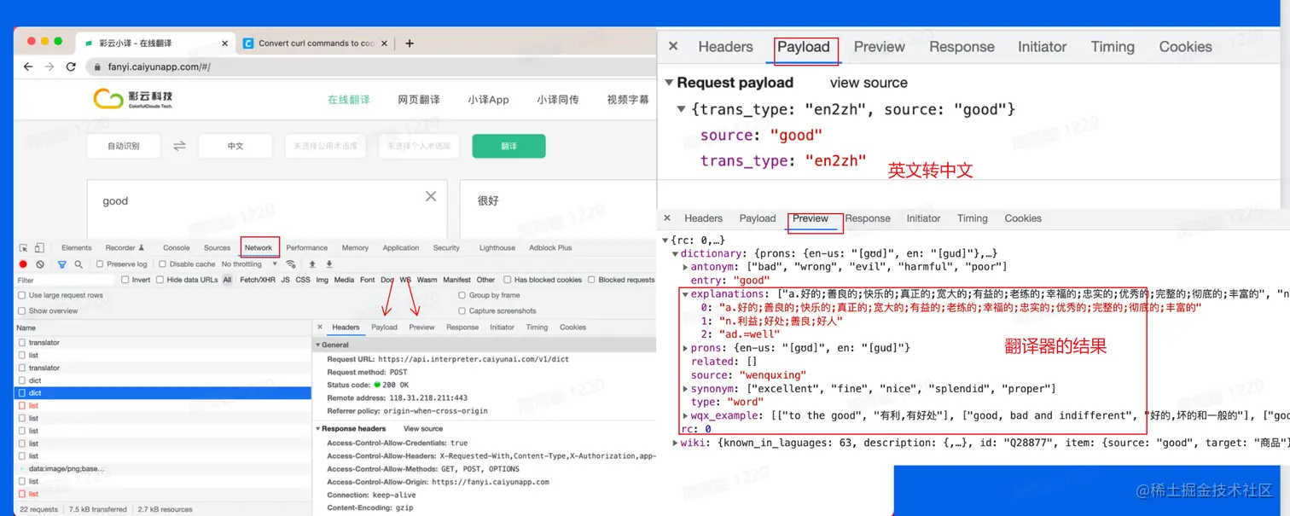Viewport: 1290px width, 516px height.
Task: Tick the Disable cache checkbox
Action: (x=163, y=264)
